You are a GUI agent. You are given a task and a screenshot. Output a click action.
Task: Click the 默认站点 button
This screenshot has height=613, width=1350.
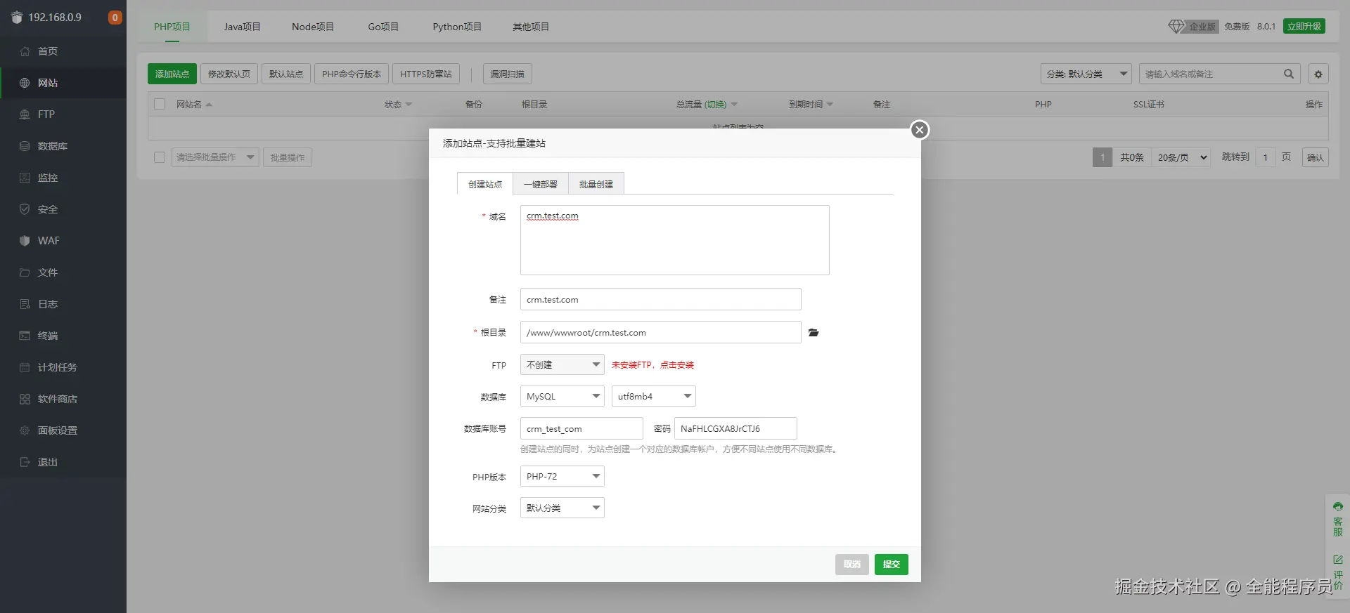click(x=286, y=74)
